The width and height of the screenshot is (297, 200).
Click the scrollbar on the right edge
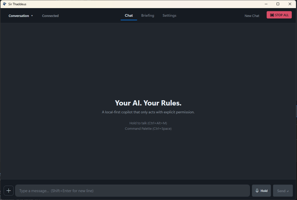point(296,110)
